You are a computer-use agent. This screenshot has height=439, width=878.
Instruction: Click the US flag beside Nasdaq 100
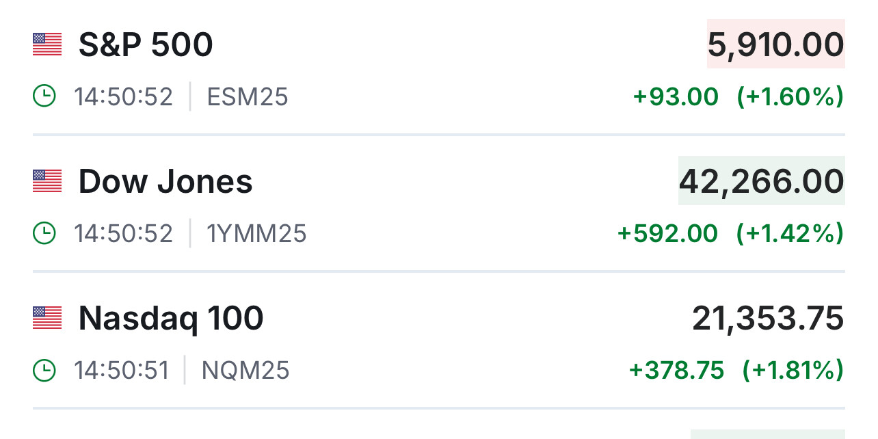(x=47, y=318)
